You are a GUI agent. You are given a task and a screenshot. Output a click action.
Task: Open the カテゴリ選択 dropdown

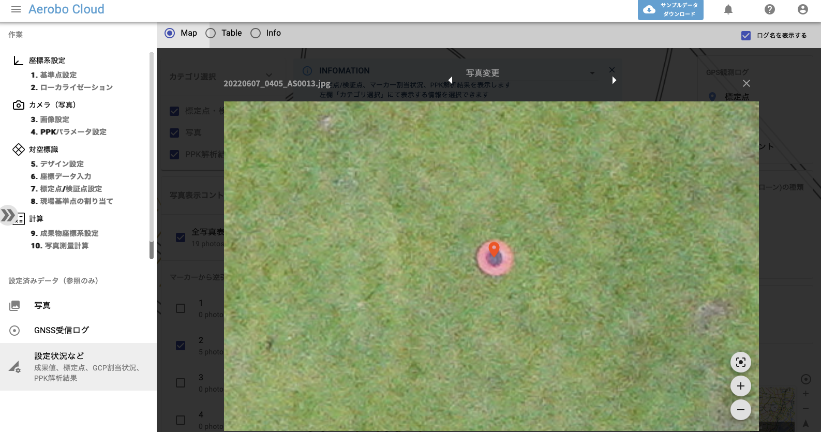pos(221,77)
